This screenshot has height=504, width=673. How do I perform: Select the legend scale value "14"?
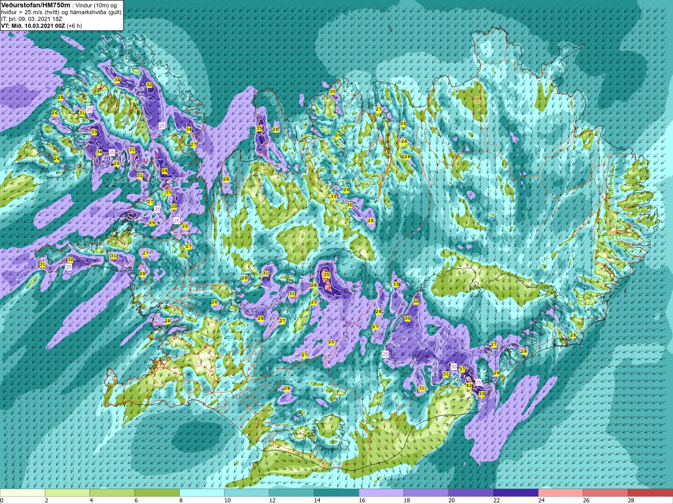pyautogui.click(x=317, y=500)
